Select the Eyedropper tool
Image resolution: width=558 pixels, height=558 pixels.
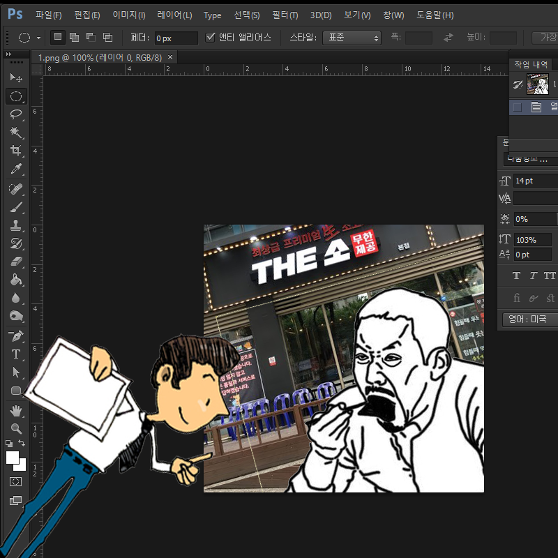coord(15,168)
